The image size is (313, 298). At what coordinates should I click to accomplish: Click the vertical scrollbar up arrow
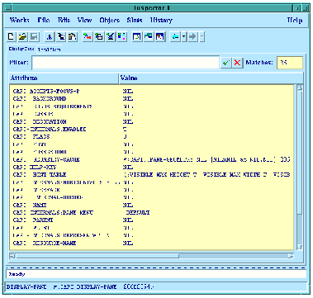coord(300,88)
